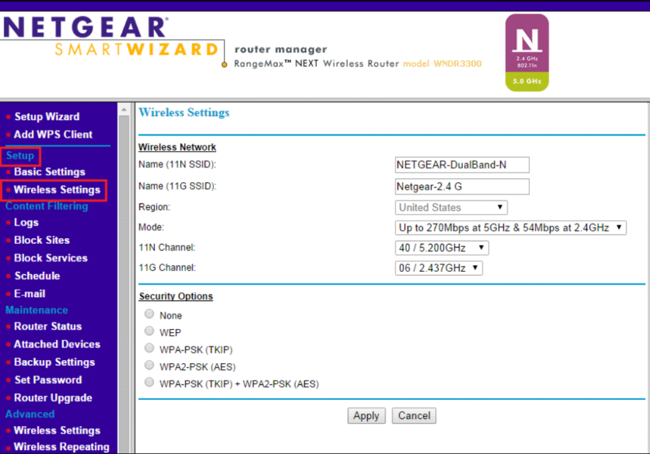This screenshot has width=650, height=454.
Task: Cancel the wireless settings changes
Action: pyautogui.click(x=414, y=415)
